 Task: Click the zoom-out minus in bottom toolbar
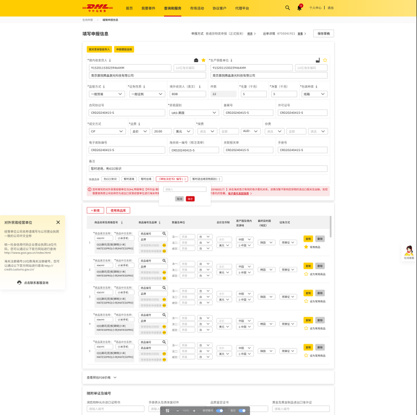click(x=178, y=411)
